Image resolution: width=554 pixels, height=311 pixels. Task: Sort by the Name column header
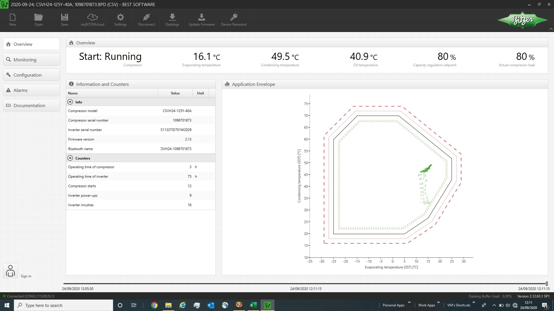(112, 93)
